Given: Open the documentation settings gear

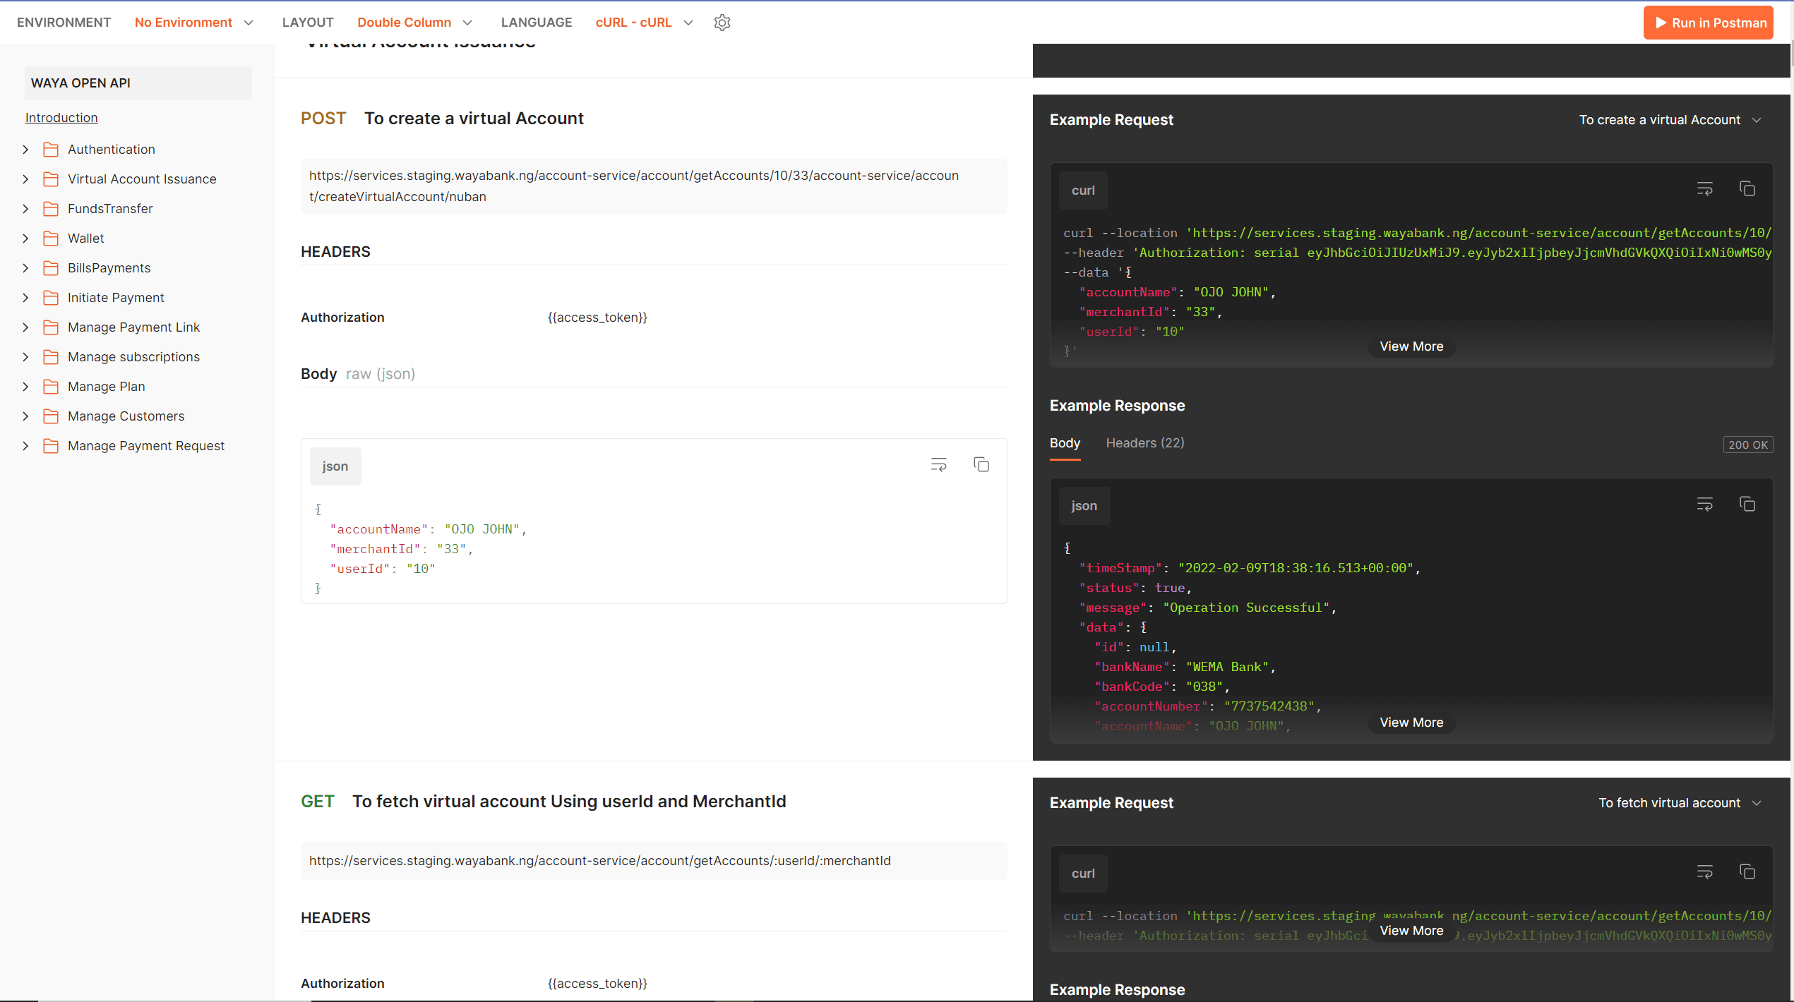Looking at the screenshot, I should point(722,23).
